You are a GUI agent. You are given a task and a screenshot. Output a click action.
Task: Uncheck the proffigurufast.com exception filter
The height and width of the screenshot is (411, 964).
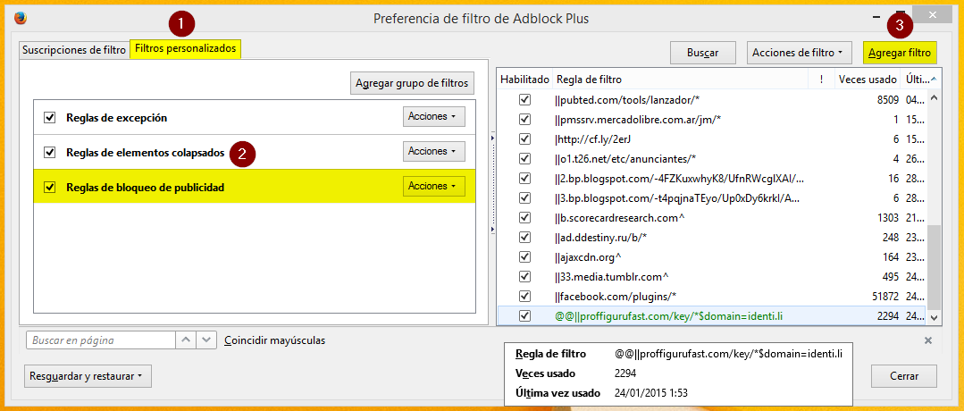[524, 315]
